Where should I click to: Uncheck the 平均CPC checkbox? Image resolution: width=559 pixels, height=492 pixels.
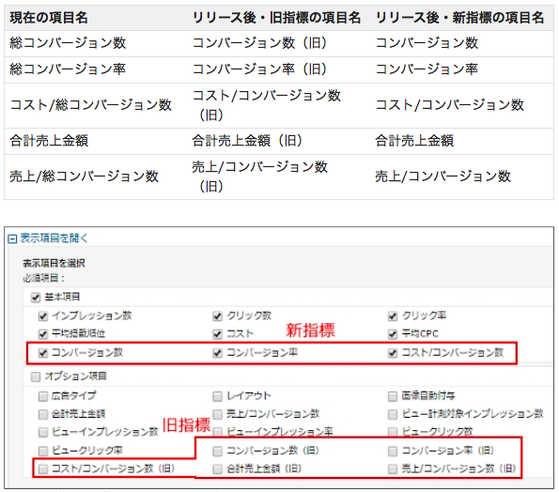393,334
